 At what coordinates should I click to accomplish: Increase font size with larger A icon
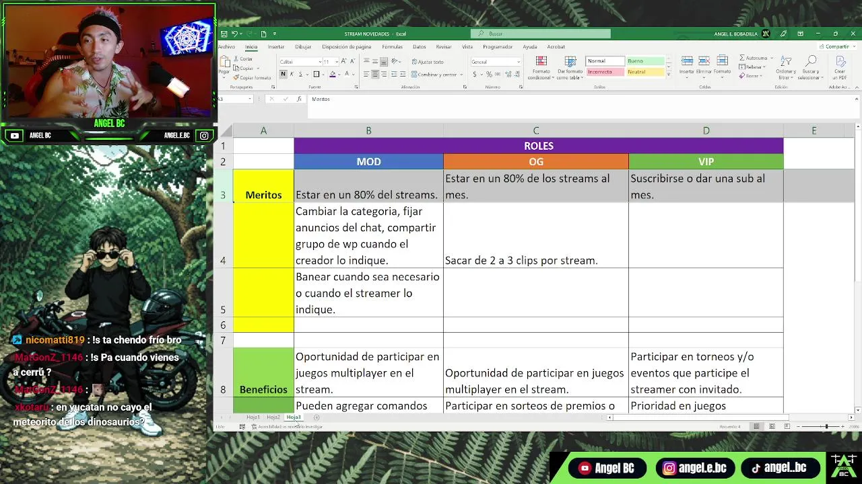click(343, 61)
